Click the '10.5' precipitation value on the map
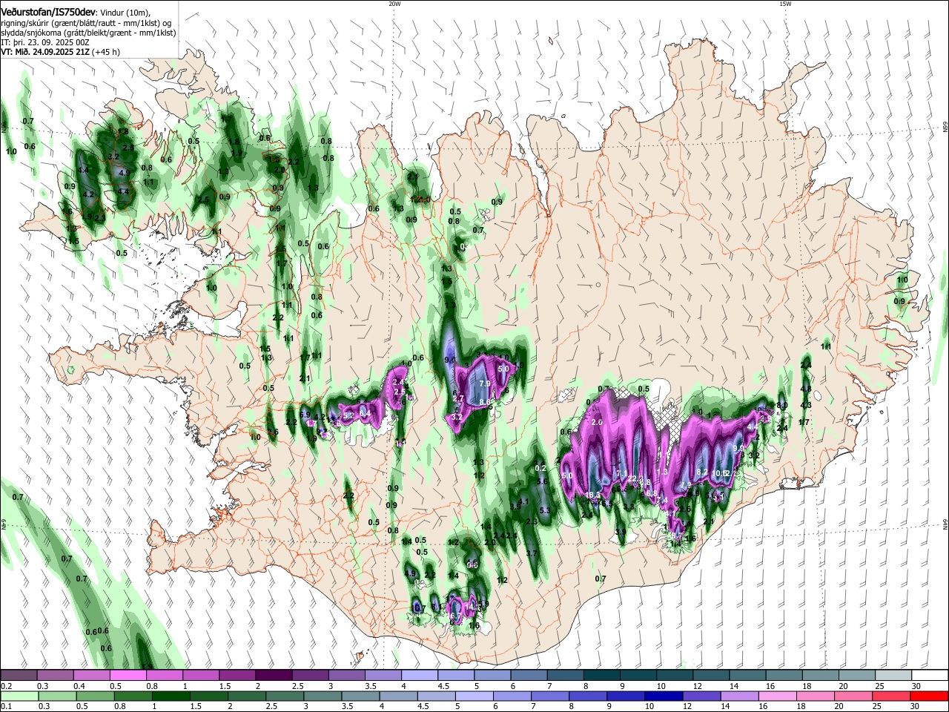This screenshot has height=712, width=949. tap(719, 473)
